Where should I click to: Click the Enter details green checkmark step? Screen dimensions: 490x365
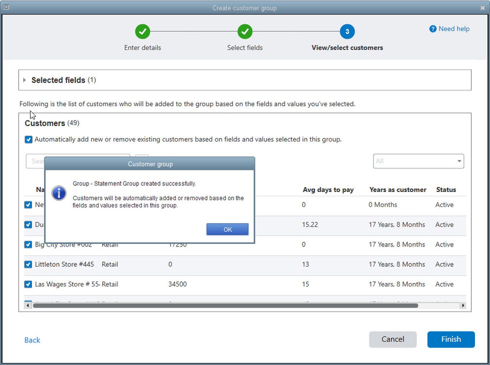[x=142, y=32]
